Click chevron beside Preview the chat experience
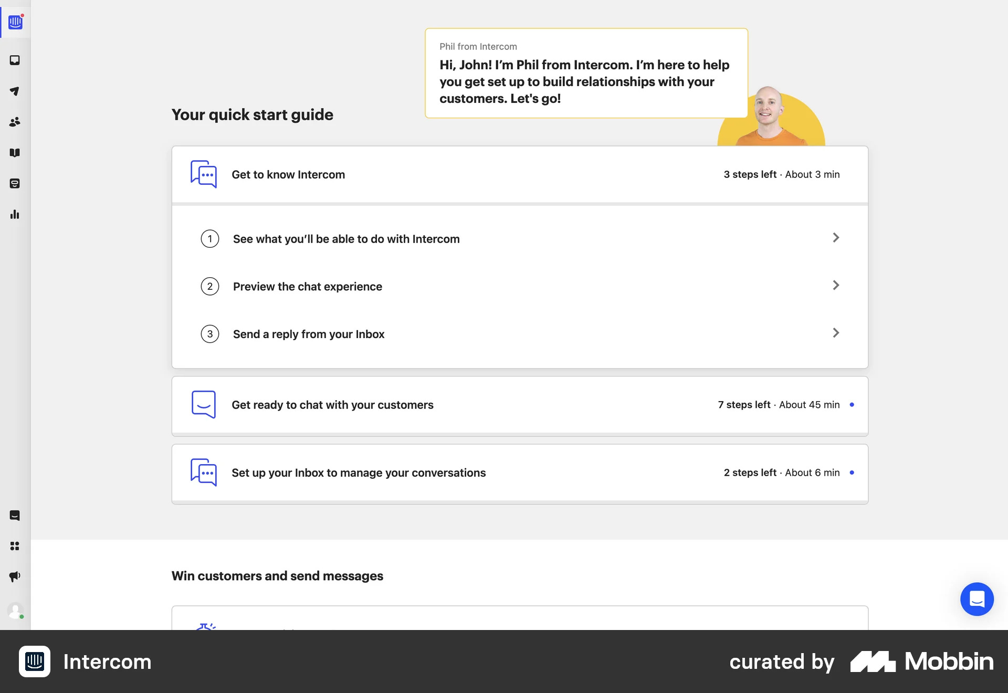 tap(836, 285)
